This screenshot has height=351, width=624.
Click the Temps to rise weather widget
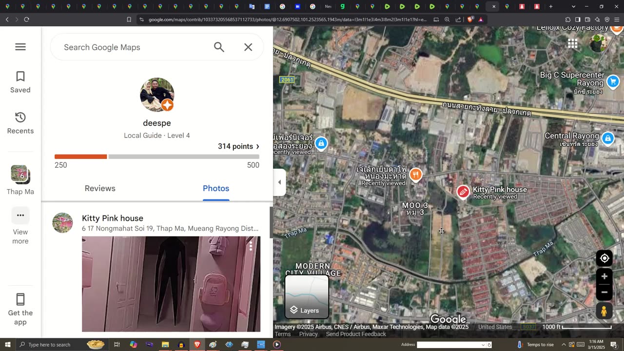pyautogui.click(x=535, y=345)
